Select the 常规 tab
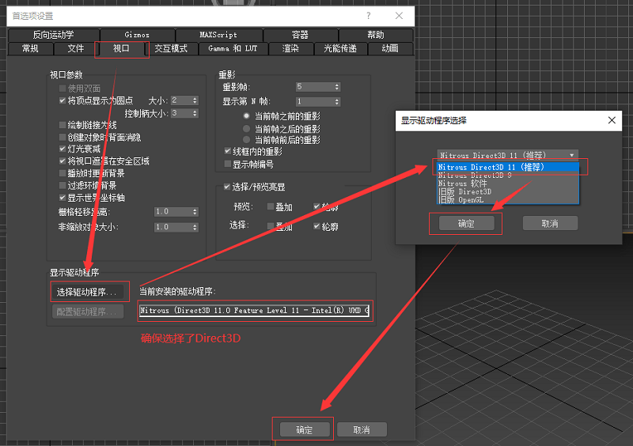633x446 pixels. pos(31,48)
